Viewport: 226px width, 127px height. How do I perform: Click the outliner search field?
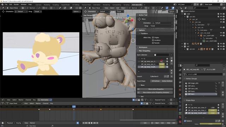201,8
